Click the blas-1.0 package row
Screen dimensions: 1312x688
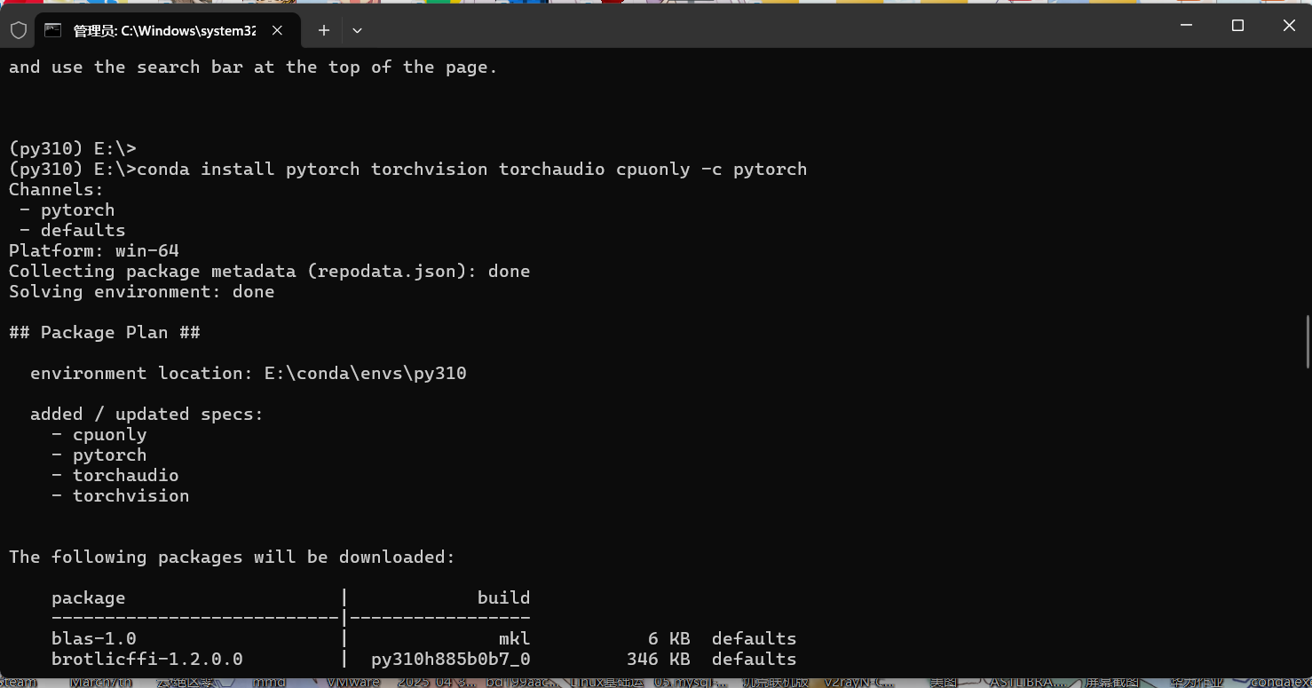(x=424, y=638)
